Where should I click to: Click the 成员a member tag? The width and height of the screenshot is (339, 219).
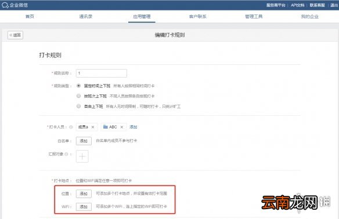click(x=86, y=127)
